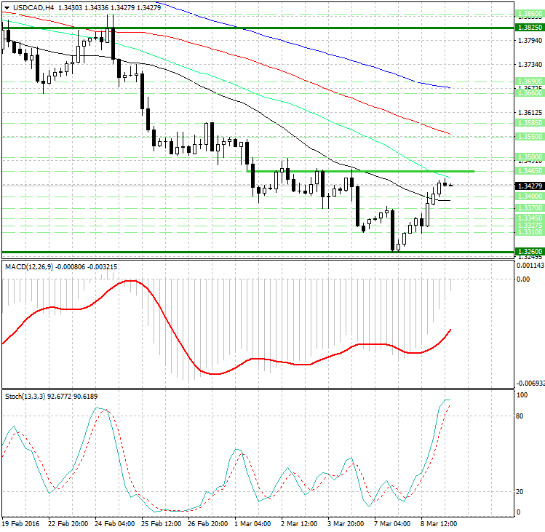Click the Stochastic 20 level label
Image resolution: width=545 pixels, height=532 pixels.
pos(520,492)
